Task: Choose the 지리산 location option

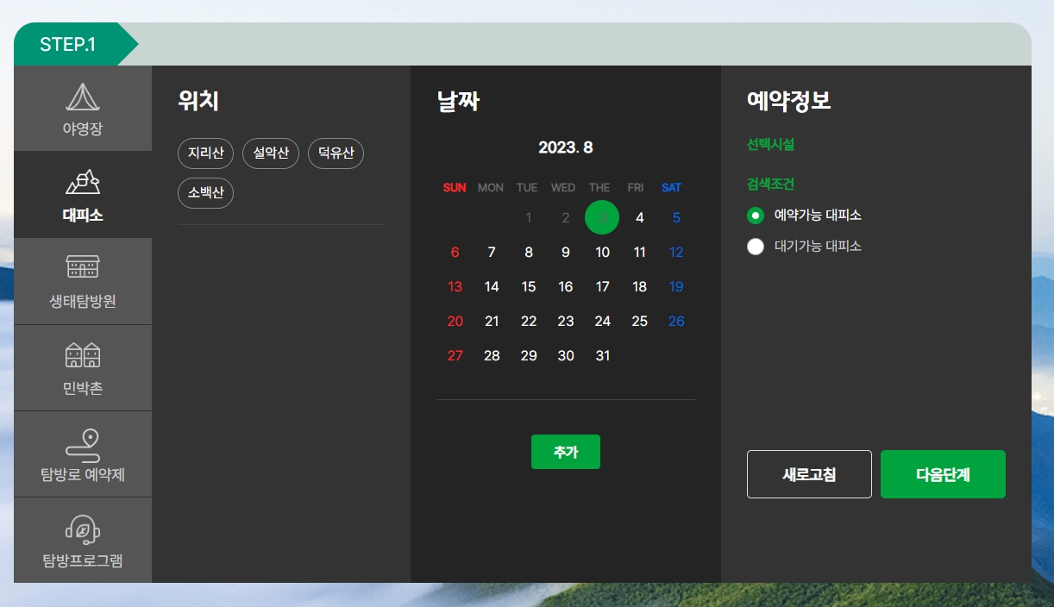Action: 205,153
